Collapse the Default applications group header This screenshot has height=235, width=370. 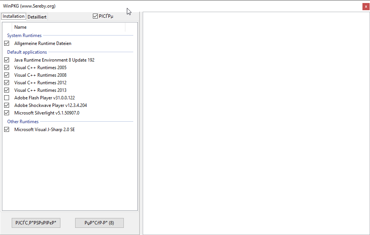tap(27, 52)
